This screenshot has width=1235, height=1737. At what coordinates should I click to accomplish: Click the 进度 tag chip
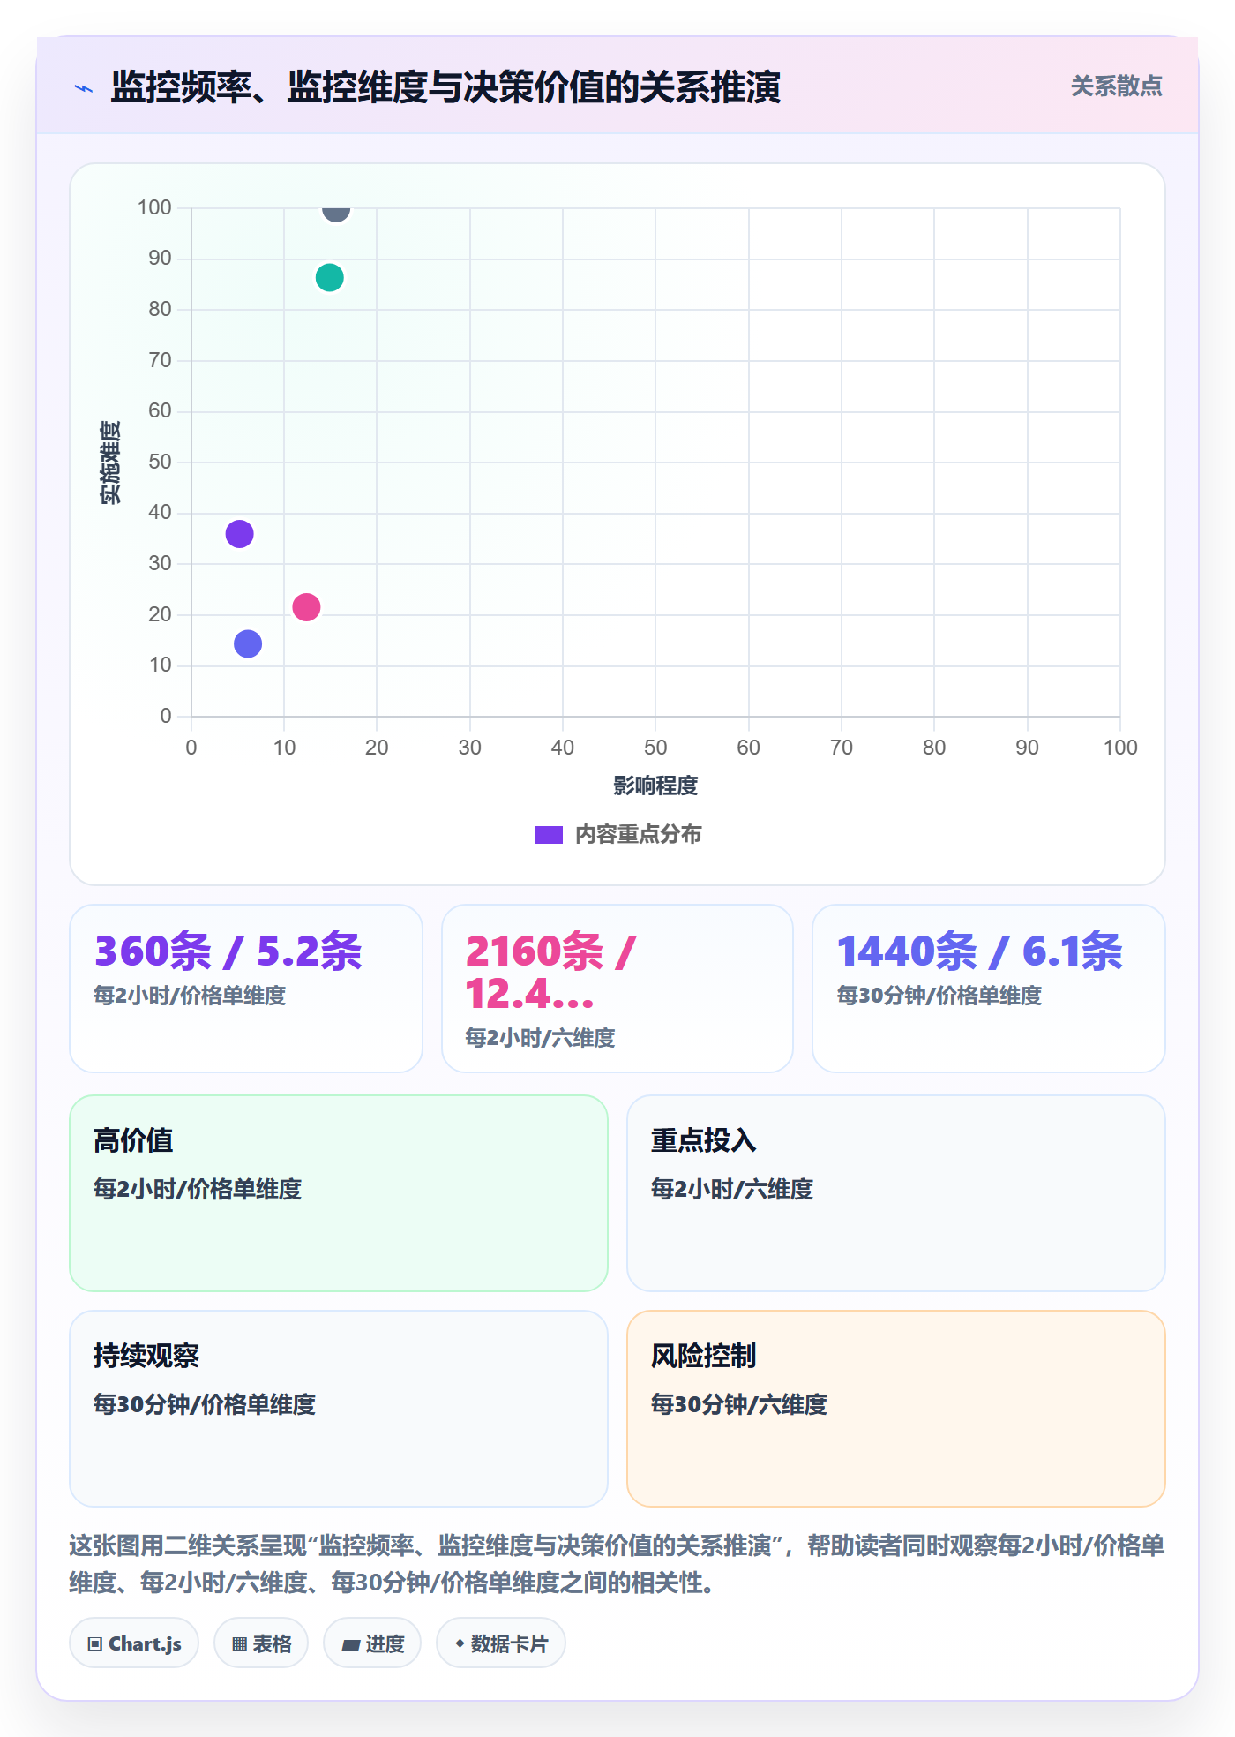tap(372, 1643)
